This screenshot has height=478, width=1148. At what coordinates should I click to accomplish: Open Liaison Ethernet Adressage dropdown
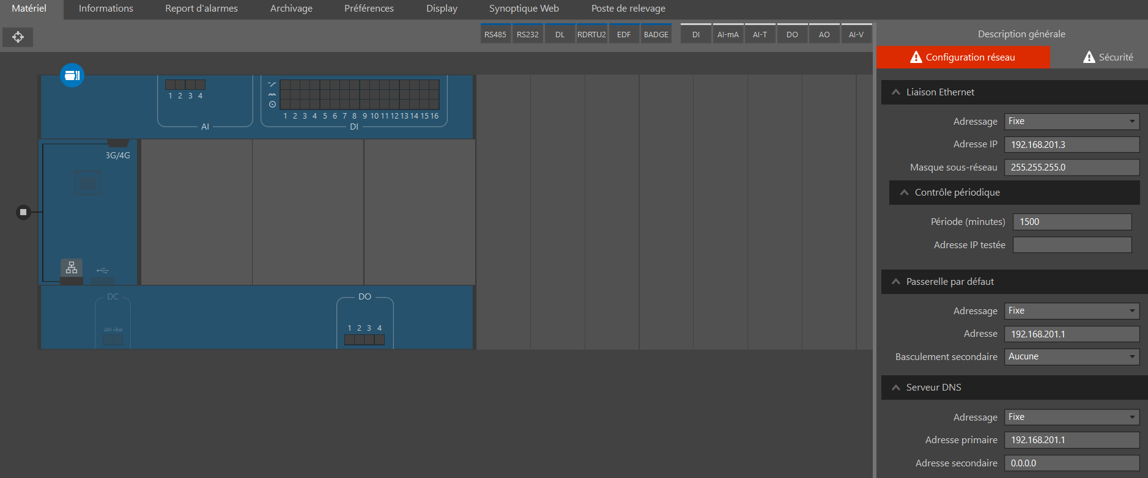pyautogui.click(x=1072, y=122)
